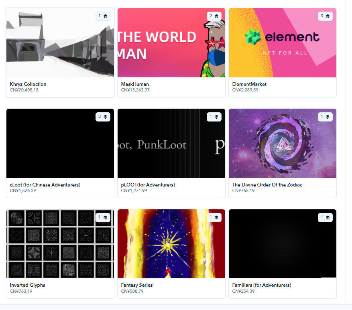
Task: Click the stack count badge on MaskHuman
Action: [x=214, y=16]
